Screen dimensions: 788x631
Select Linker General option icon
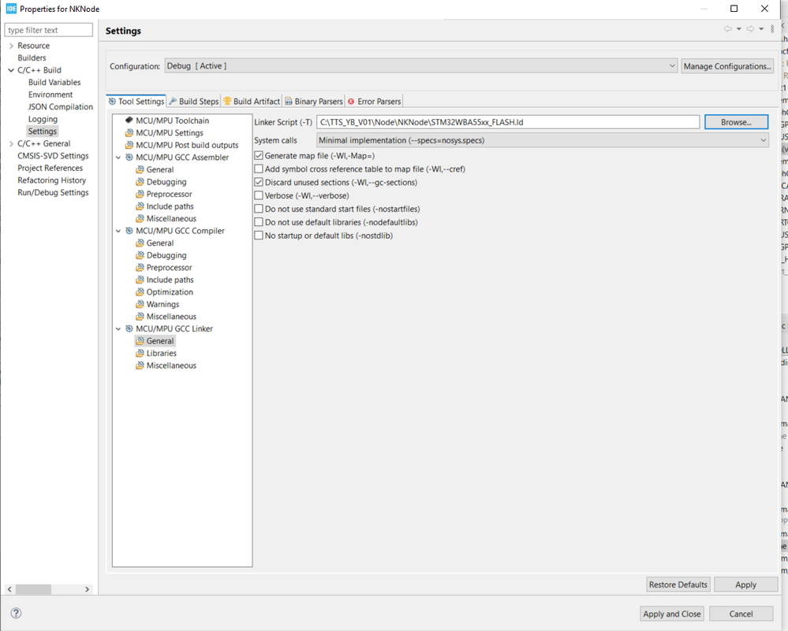(x=140, y=341)
